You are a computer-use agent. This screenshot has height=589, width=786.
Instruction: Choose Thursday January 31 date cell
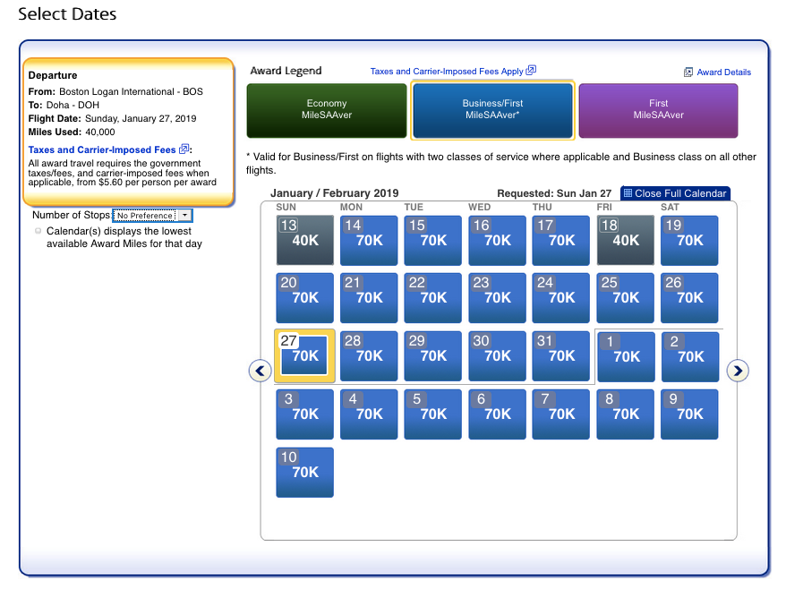click(x=561, y=356)
